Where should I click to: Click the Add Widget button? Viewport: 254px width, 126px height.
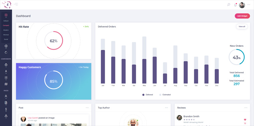click(x=242, y=16)
